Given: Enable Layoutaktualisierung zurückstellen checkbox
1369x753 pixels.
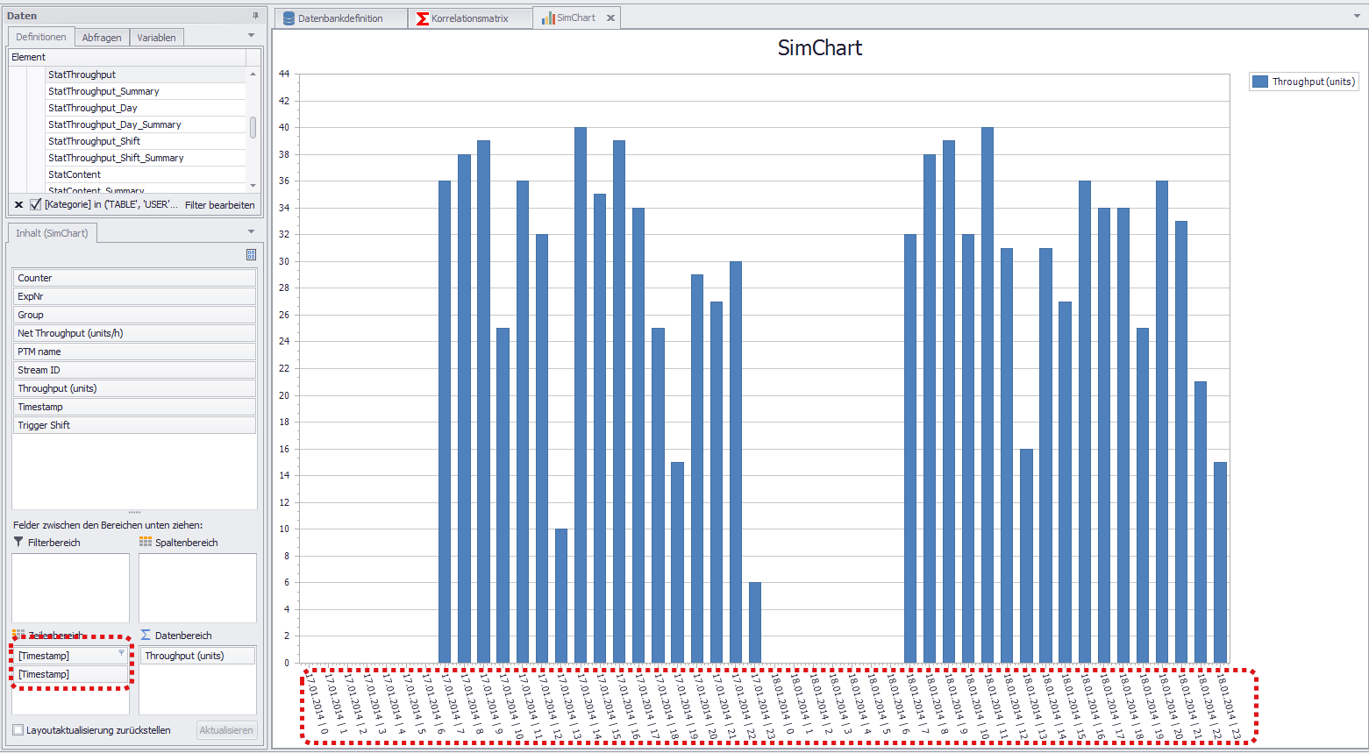Looking at the screenshot, I should point(18,730).
